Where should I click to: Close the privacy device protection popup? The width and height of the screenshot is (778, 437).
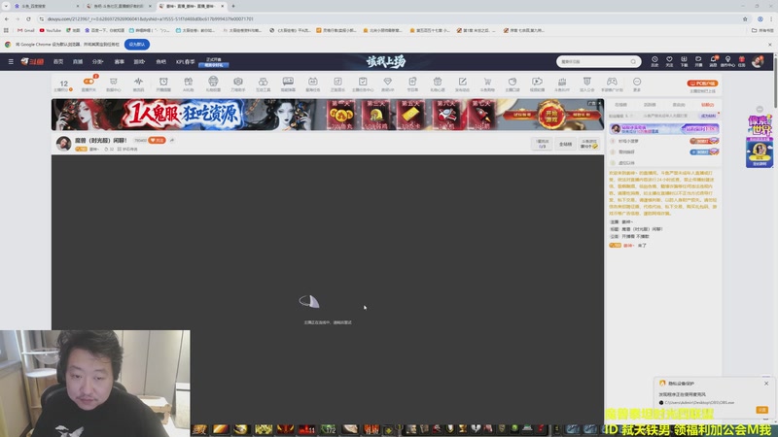[766, 383]
